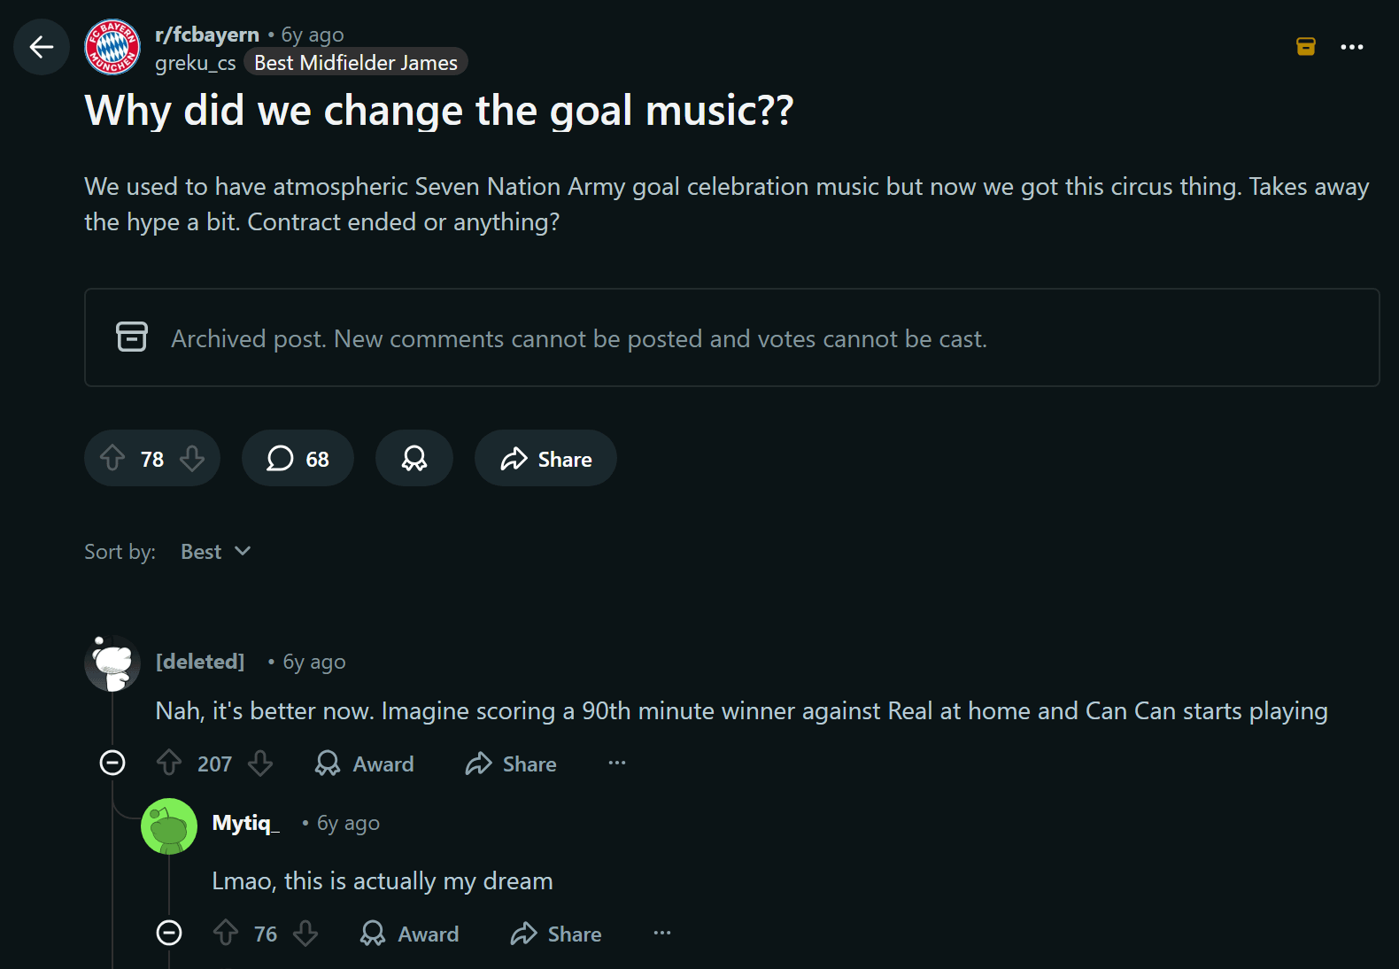Viewport: 1399px width, 969px height.
Task: Open Mytiq_ user avatar
Action: pyautogui.click(x=169, y=826)
